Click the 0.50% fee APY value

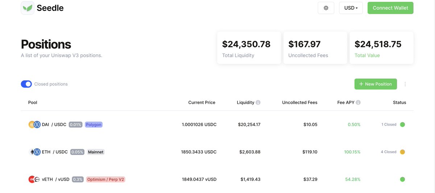(354, 125)
